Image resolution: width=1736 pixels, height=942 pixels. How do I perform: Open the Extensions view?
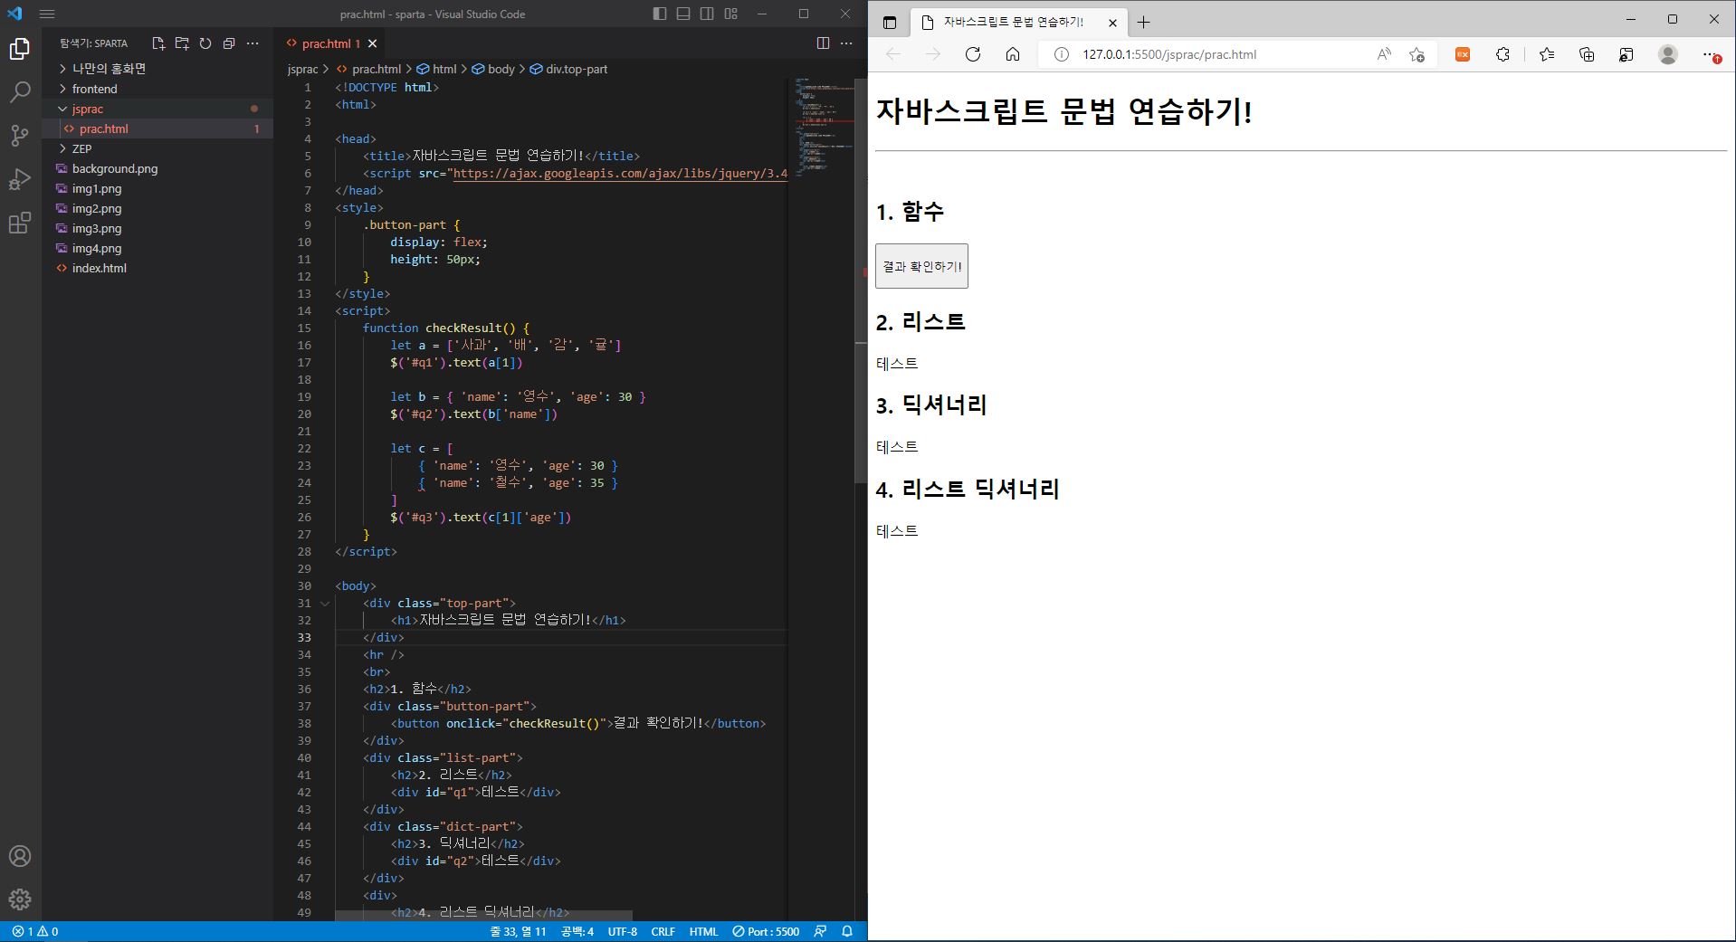(20, 223)
